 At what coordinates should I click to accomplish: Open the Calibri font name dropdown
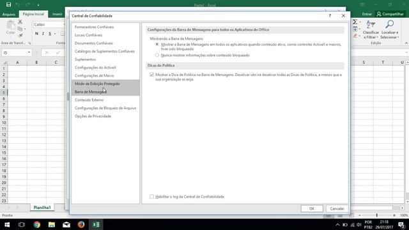click(64, 25)
